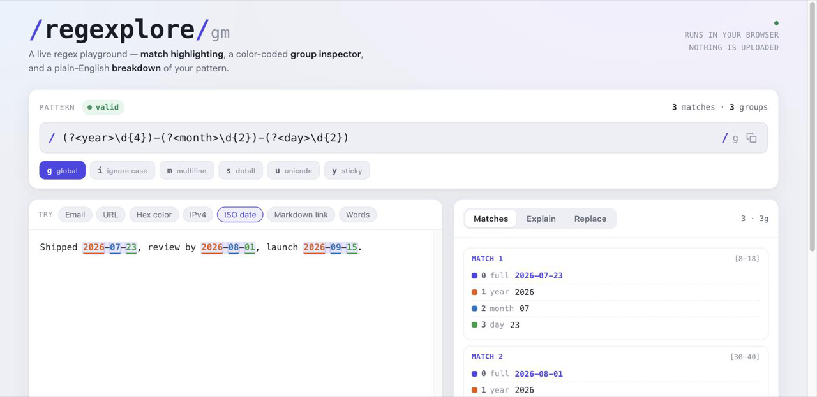The width and height of the screenshot is (817, 397).
Task: Open the Explain tab
Action: coord(541,219)
